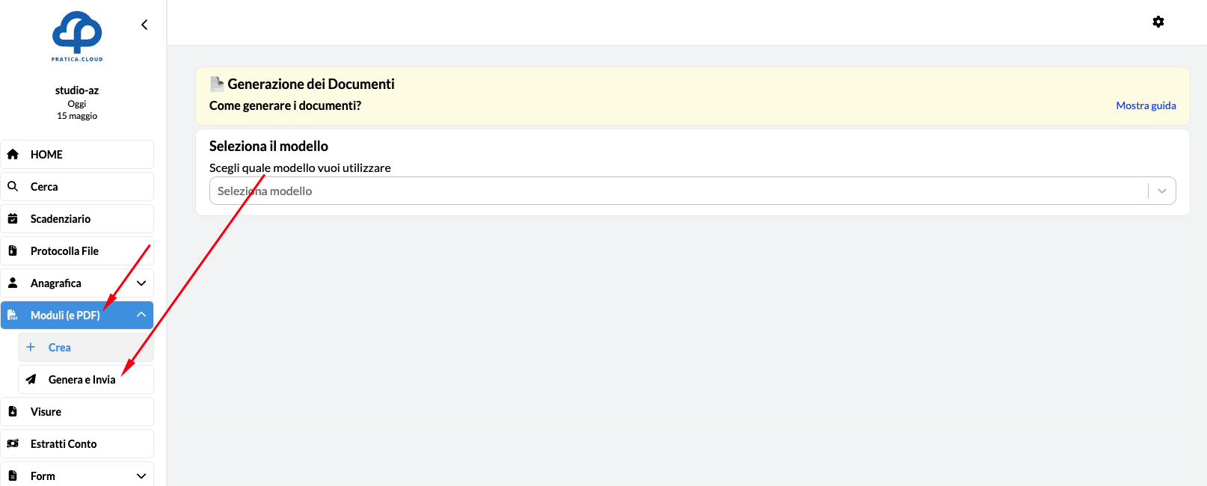Click the Mostra guida link
1207x486 pixels.
[x=1146, y=105]
